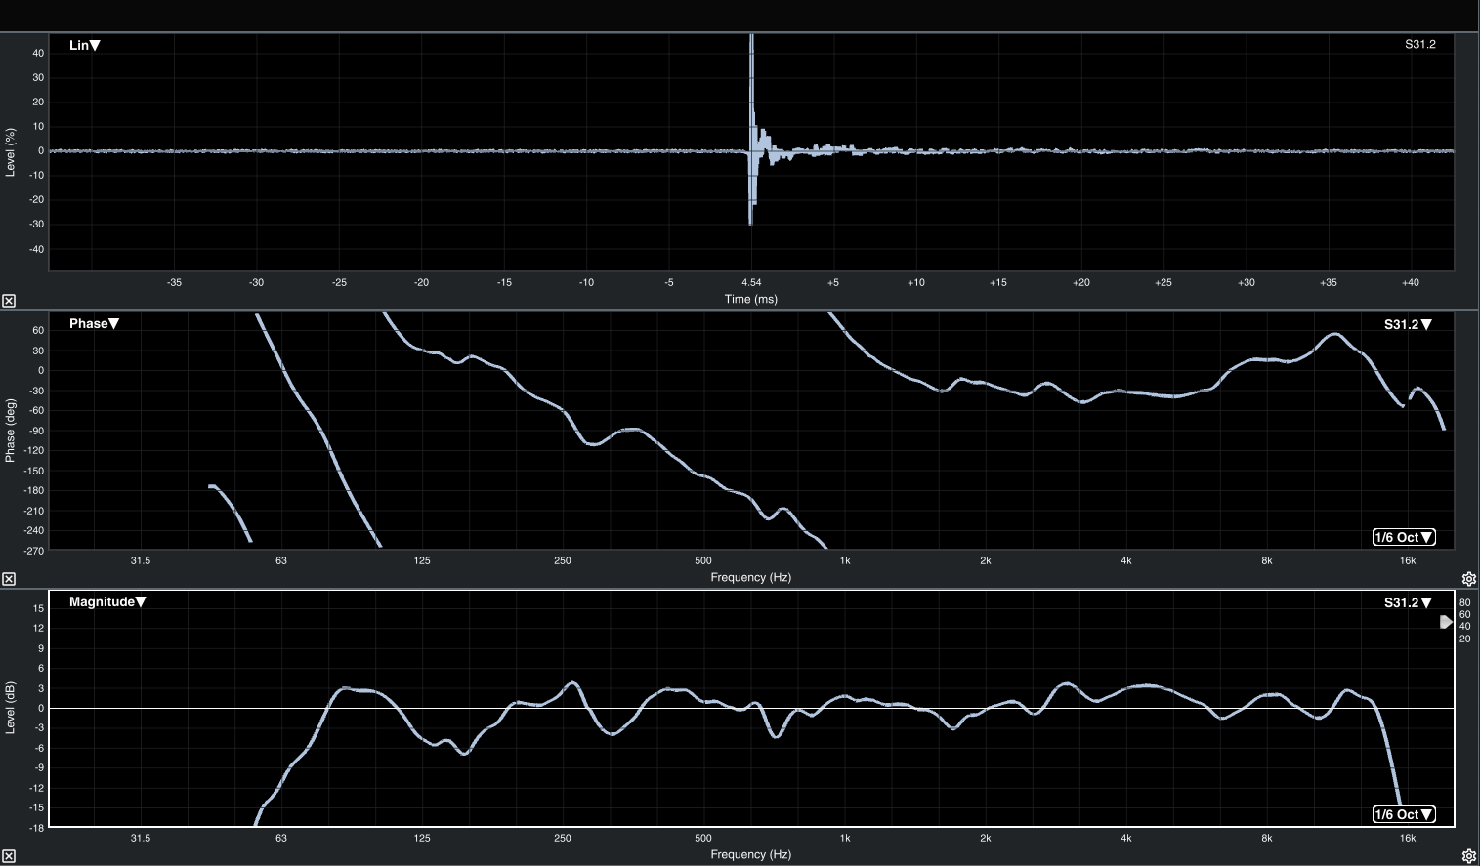Viewport: 1480px width, 866px height.
Task: Click the coherence threshold arrow marker
Action: point(1446,622)
